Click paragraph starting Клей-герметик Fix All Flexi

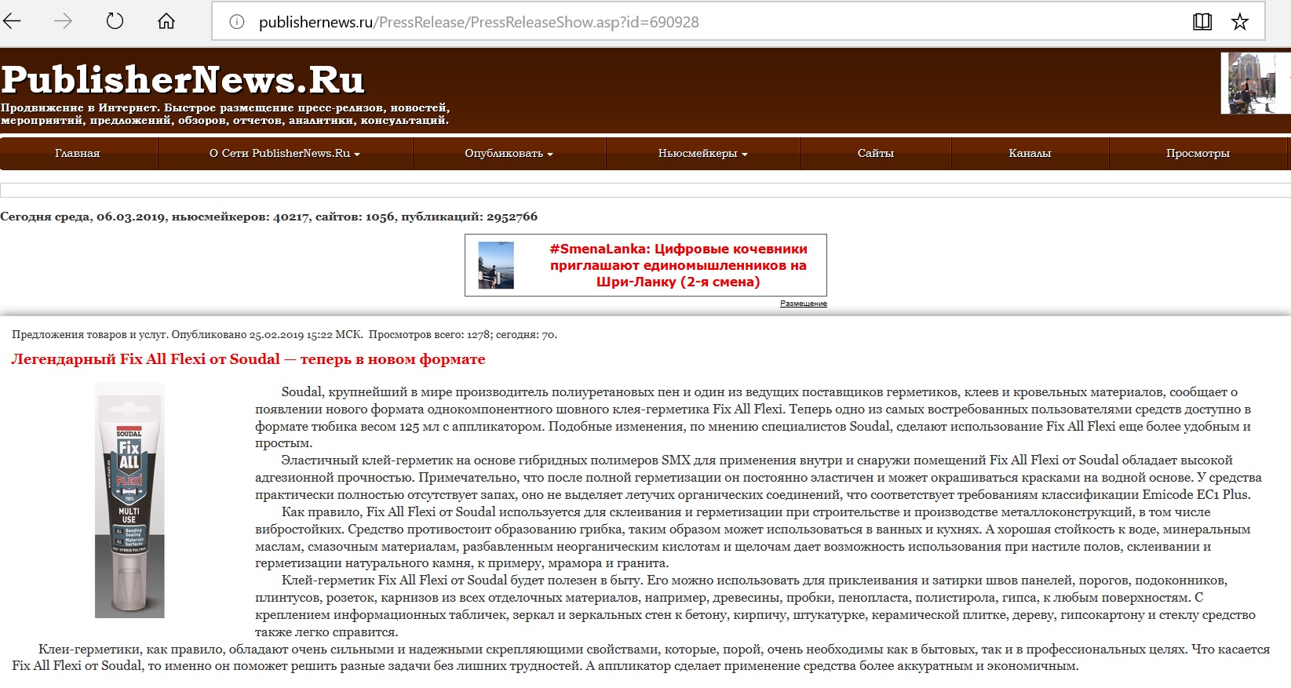(755, 606)
